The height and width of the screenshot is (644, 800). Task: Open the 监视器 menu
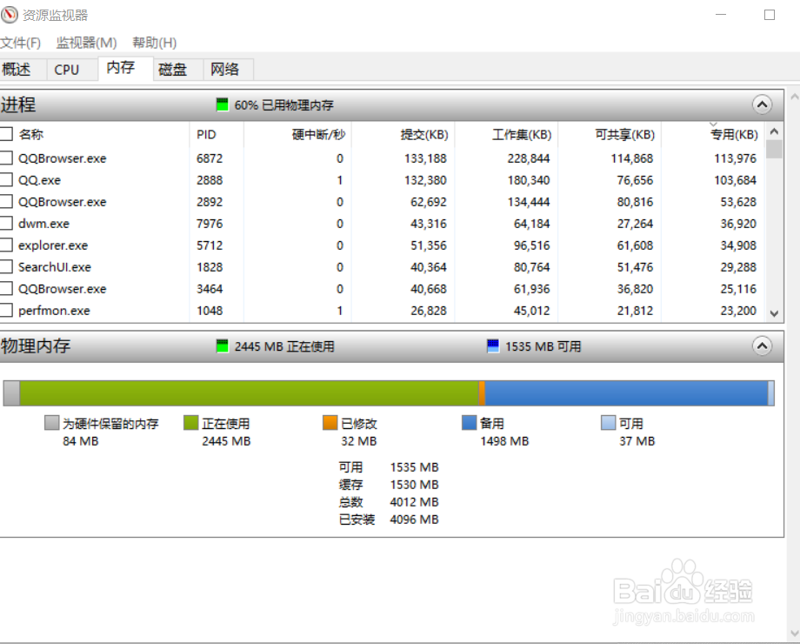tap(85, 42)
